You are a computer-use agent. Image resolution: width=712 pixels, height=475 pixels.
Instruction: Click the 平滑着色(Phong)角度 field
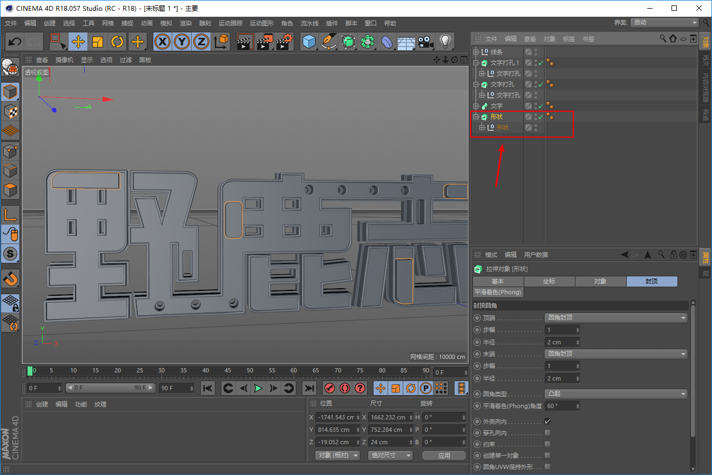point(562,406)
